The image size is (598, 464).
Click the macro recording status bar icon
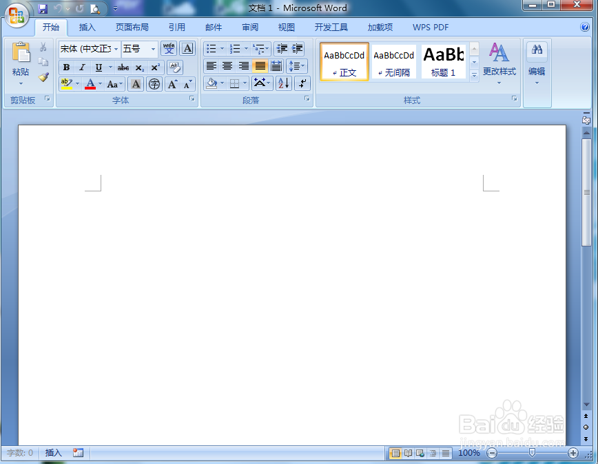point(78,452)
